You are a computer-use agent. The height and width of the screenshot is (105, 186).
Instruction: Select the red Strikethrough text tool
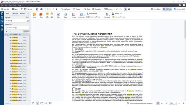pyautogui.click(x=52, y=17)
